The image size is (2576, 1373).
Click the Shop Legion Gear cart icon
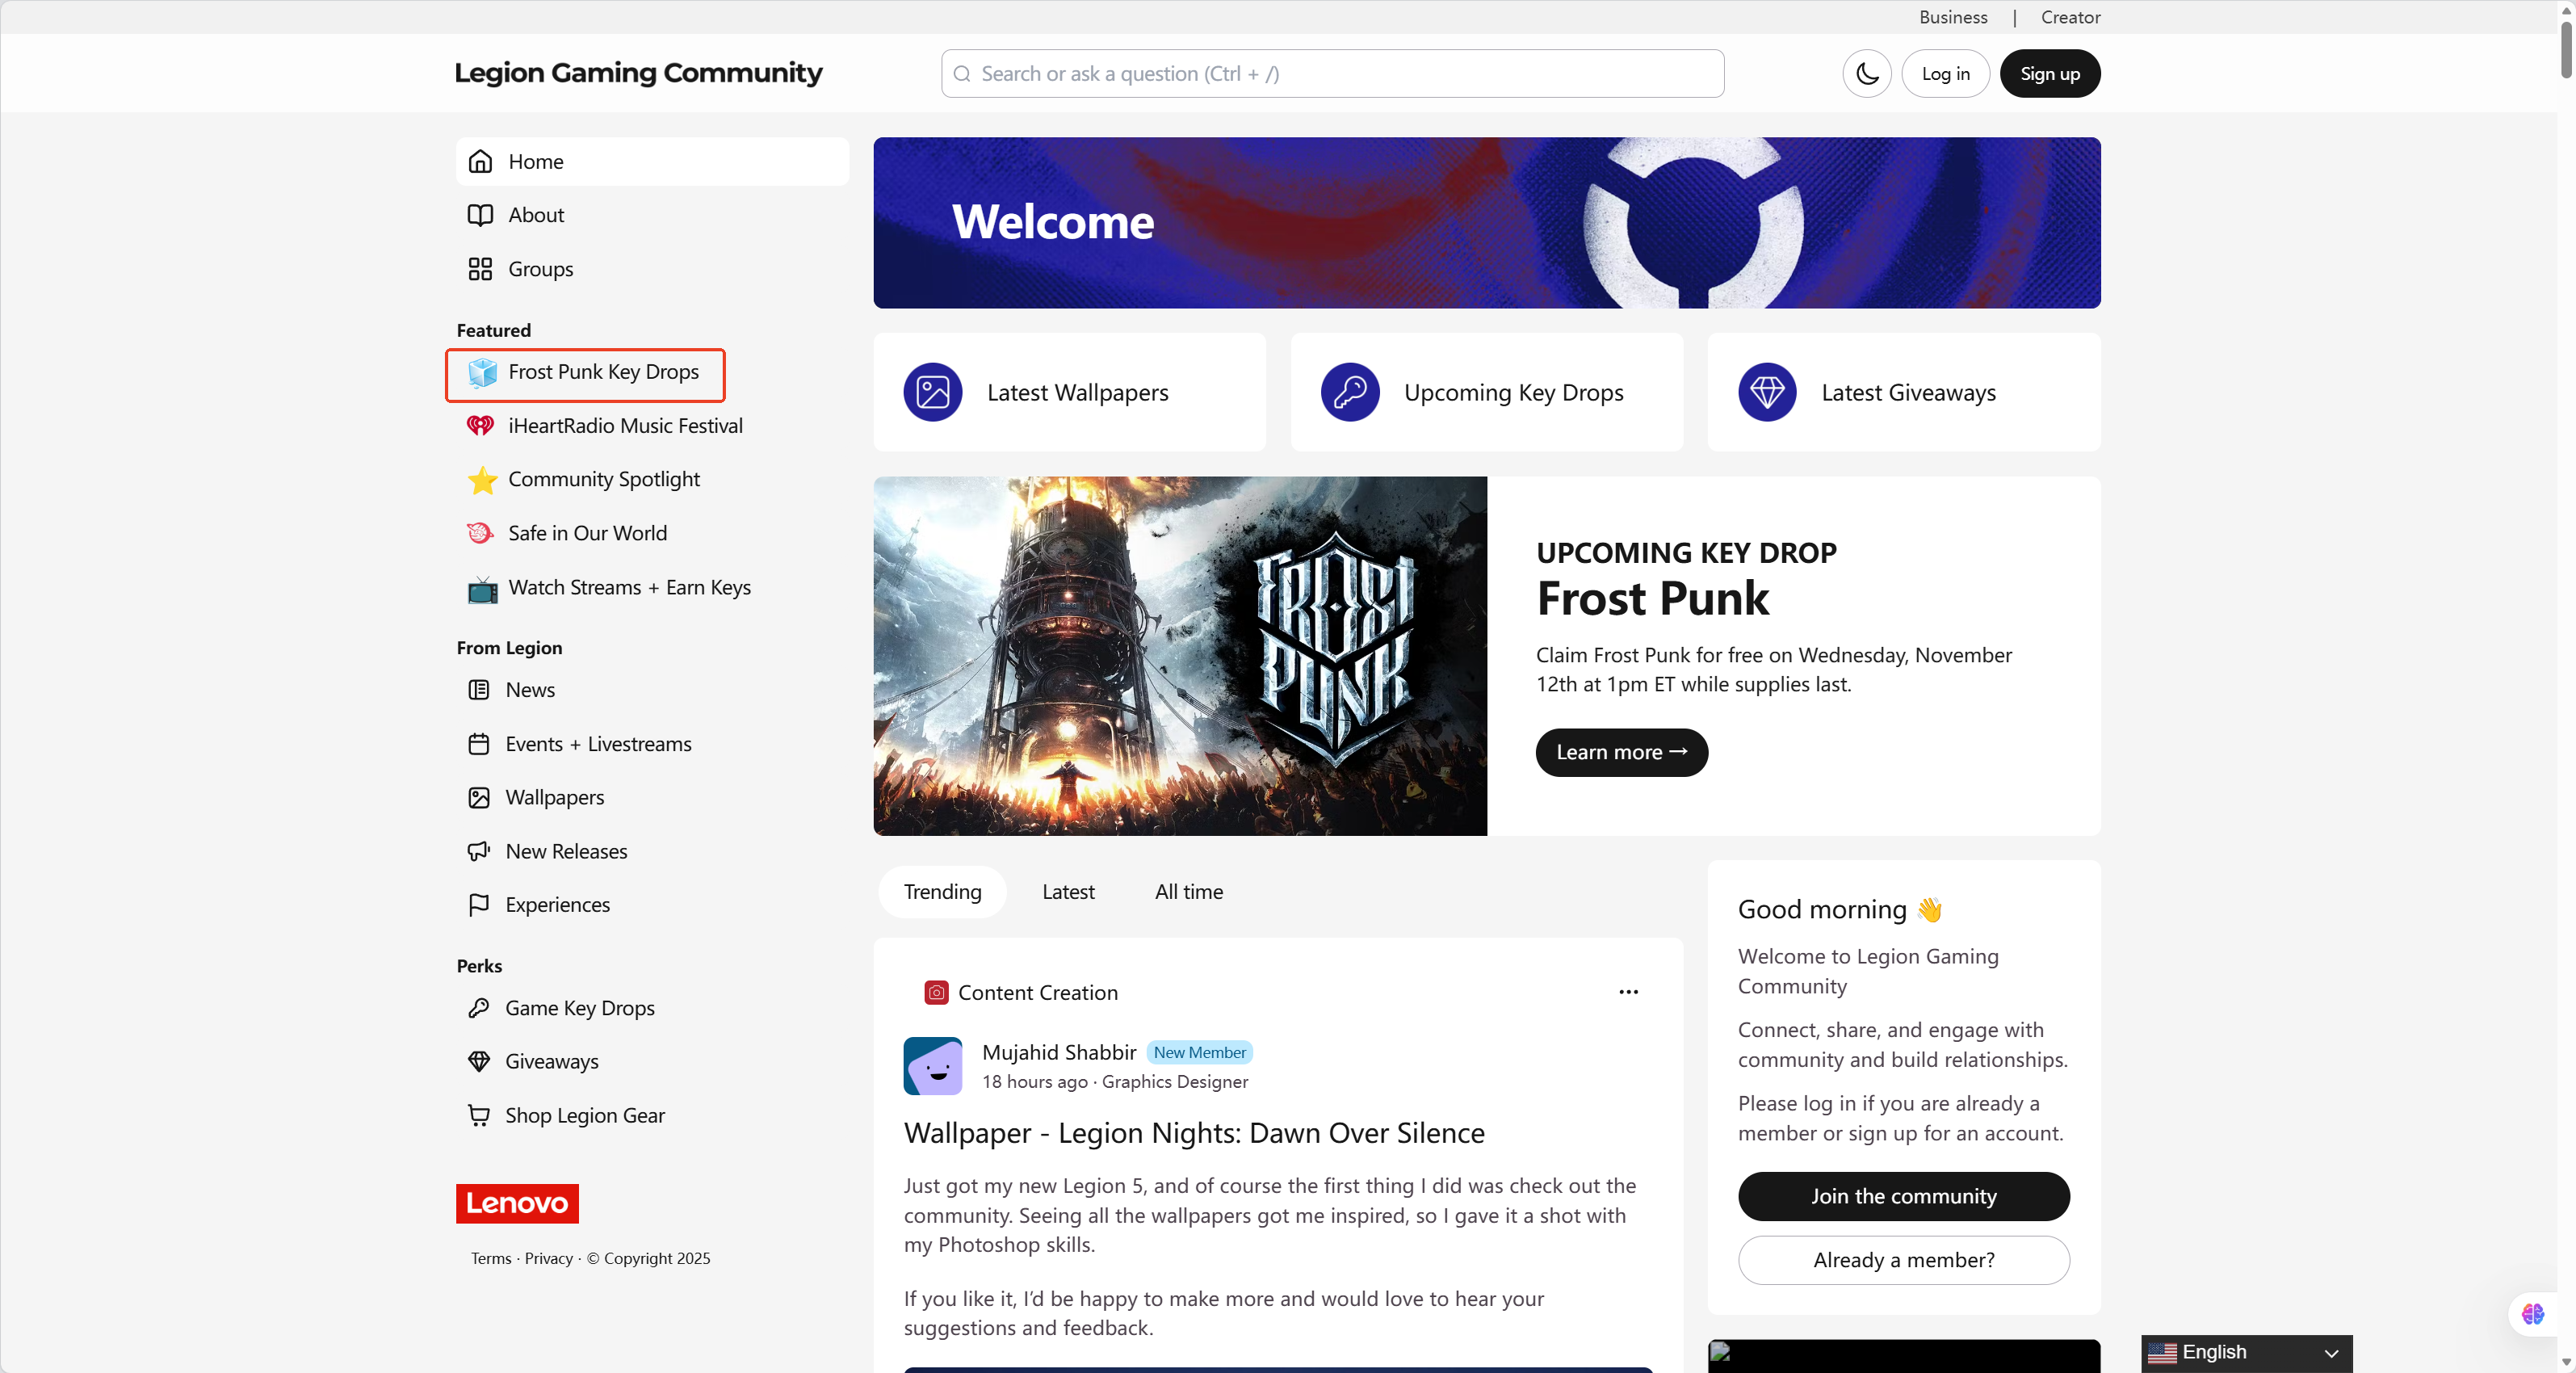[x=479, y=1115]
